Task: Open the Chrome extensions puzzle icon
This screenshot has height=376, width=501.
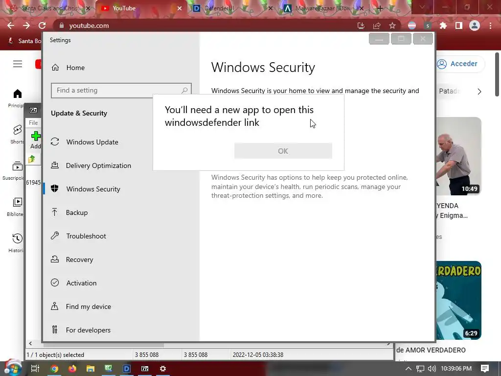Action: point(443,25)
